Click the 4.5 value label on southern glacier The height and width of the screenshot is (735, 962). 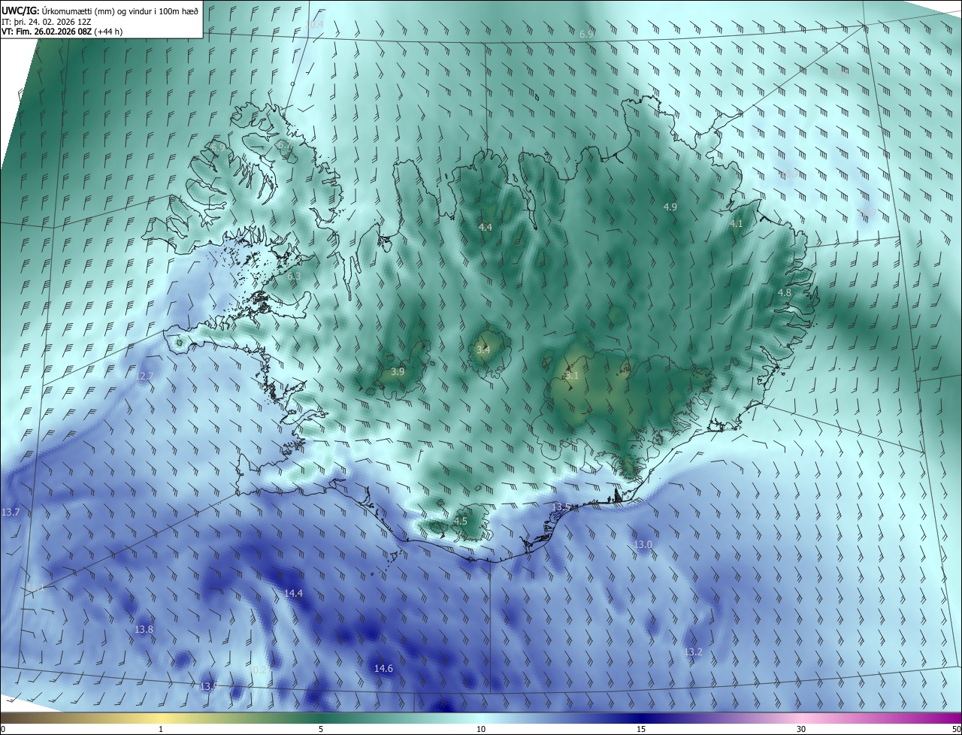461,521
